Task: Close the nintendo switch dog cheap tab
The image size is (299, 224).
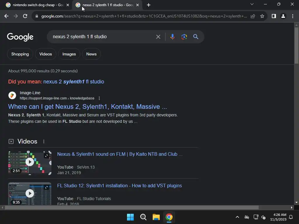Action: click(x=68, y=5)
